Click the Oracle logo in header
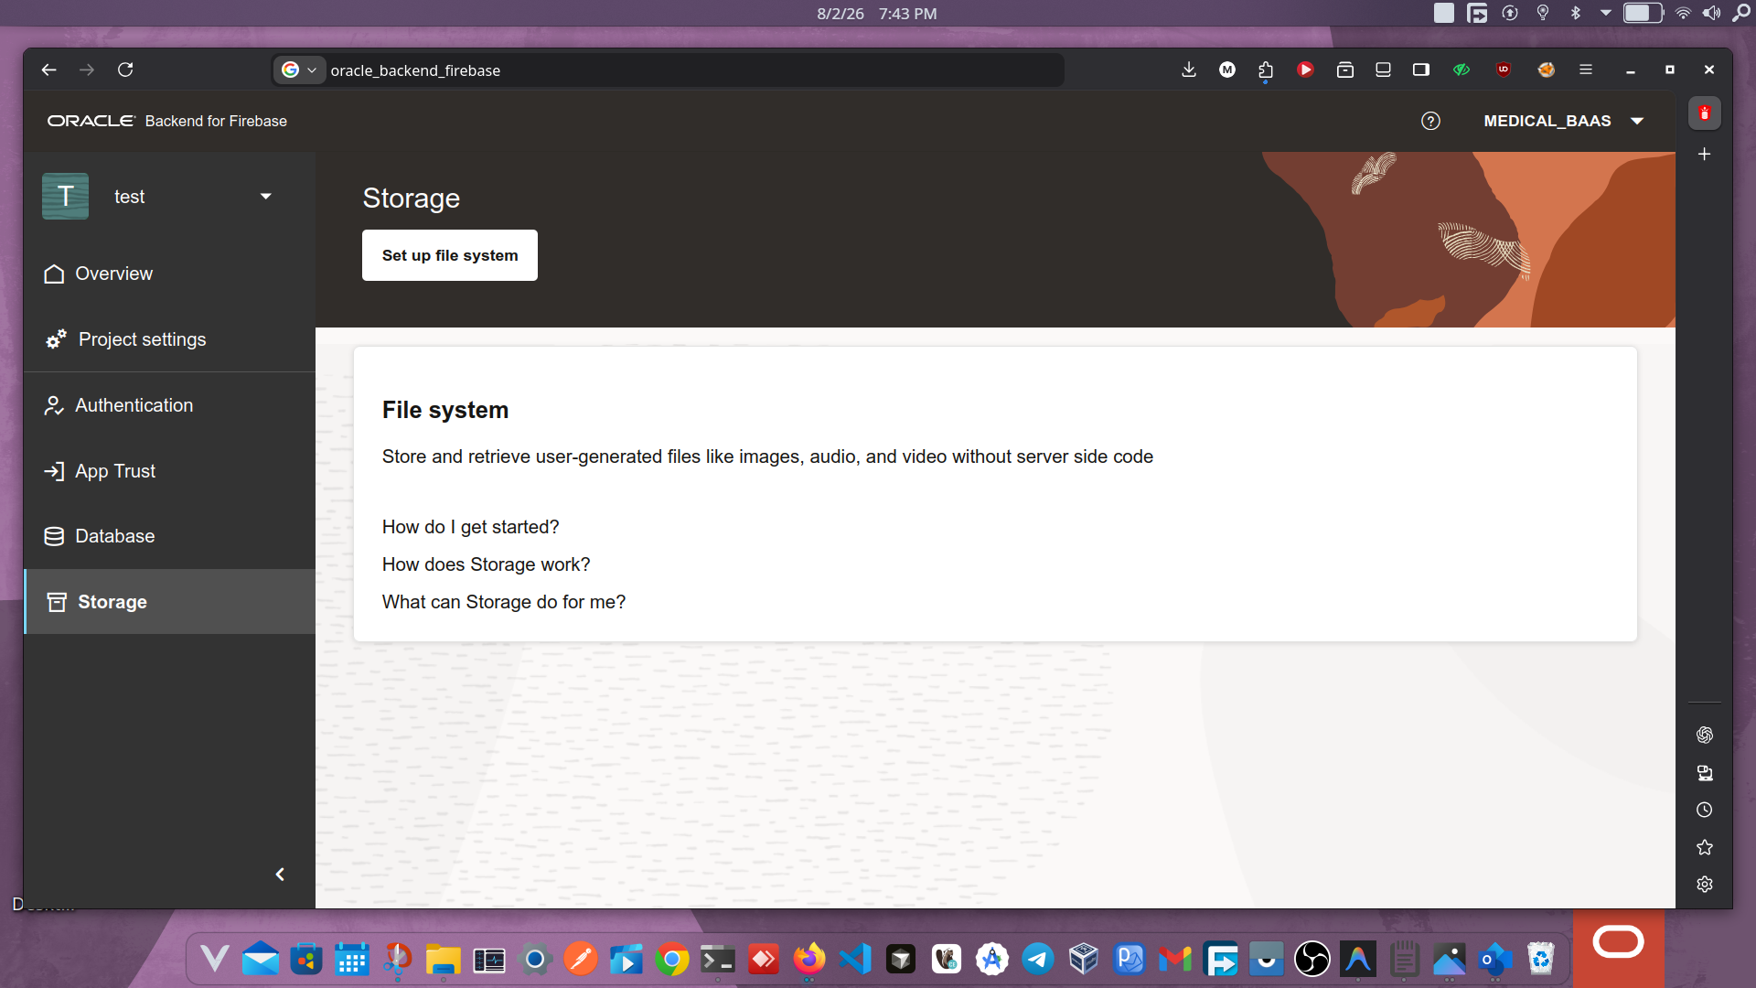This screenshot has width=1756, height=988. (91, 121)
